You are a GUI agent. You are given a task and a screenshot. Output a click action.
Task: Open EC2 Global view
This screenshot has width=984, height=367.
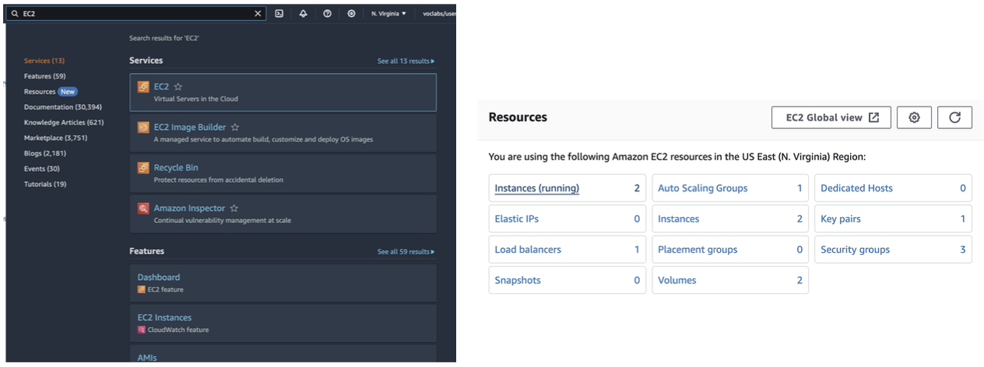(831, 117)
